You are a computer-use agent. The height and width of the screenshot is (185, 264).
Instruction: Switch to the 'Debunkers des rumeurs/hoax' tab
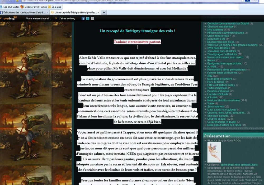pyautogui.click(x=24, y=12)
